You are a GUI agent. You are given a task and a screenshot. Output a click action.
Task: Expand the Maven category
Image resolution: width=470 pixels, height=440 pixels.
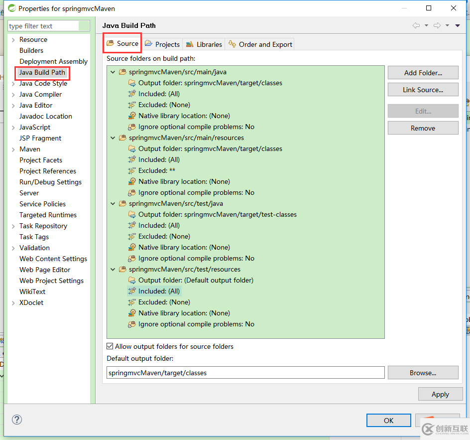13,149
